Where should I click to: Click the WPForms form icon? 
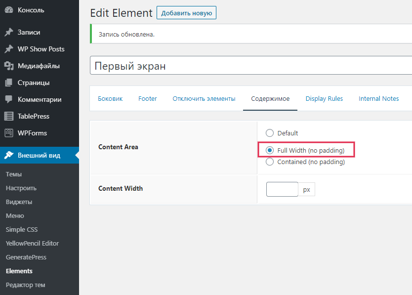[8, 133]
